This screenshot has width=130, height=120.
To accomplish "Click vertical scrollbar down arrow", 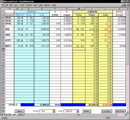I will pos(128,112).
